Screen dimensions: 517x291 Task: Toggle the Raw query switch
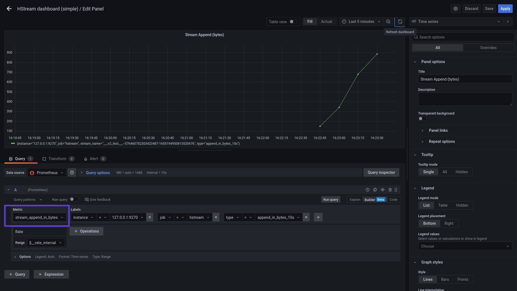[74, 199]
